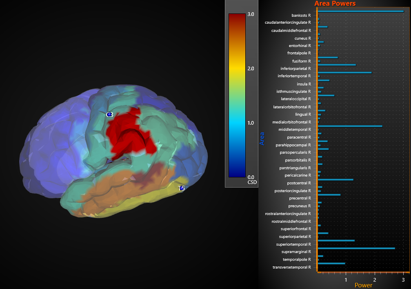Select lateralorbitofrontal R area label
411x289 pixels.
tap(292, 107)
